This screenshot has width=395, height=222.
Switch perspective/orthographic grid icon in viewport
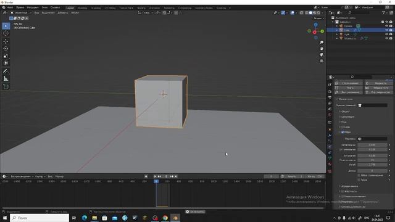pos(322,61)
